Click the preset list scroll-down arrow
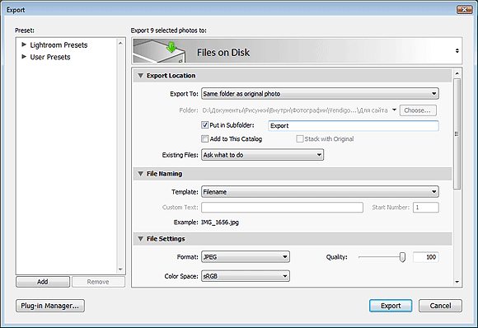 tap(120, 269)
